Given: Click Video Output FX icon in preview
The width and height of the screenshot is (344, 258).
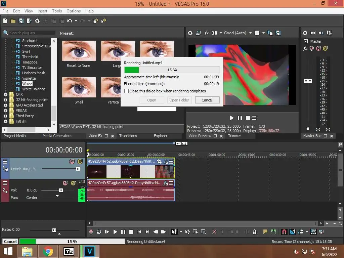Looking at the screenshot, I should point(206,33).
